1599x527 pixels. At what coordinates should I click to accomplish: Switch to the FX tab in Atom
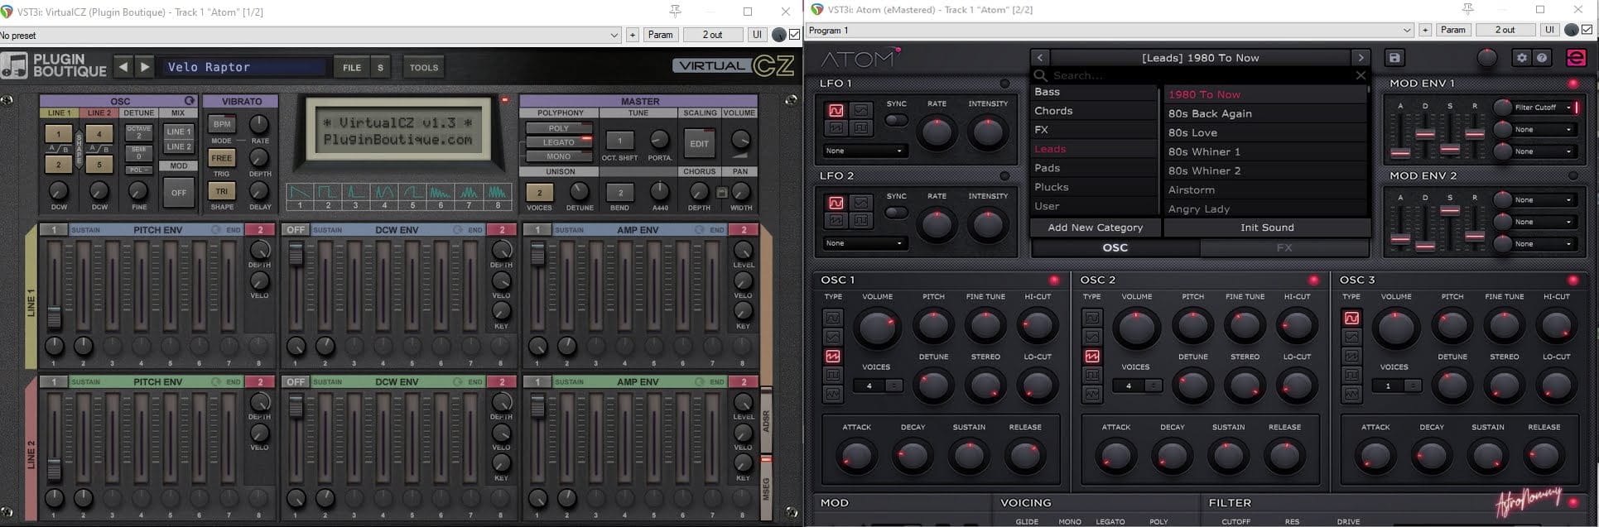pos(1284,247)
